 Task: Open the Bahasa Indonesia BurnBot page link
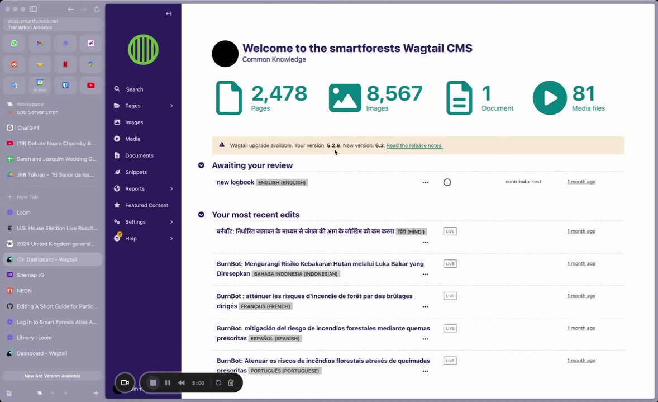(320, 268)
